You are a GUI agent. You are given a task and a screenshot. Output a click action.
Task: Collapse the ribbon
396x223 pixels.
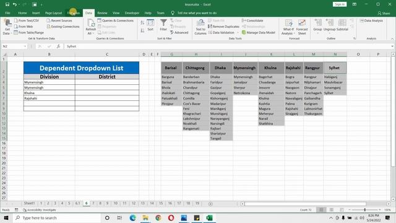[x=392, y=38]
